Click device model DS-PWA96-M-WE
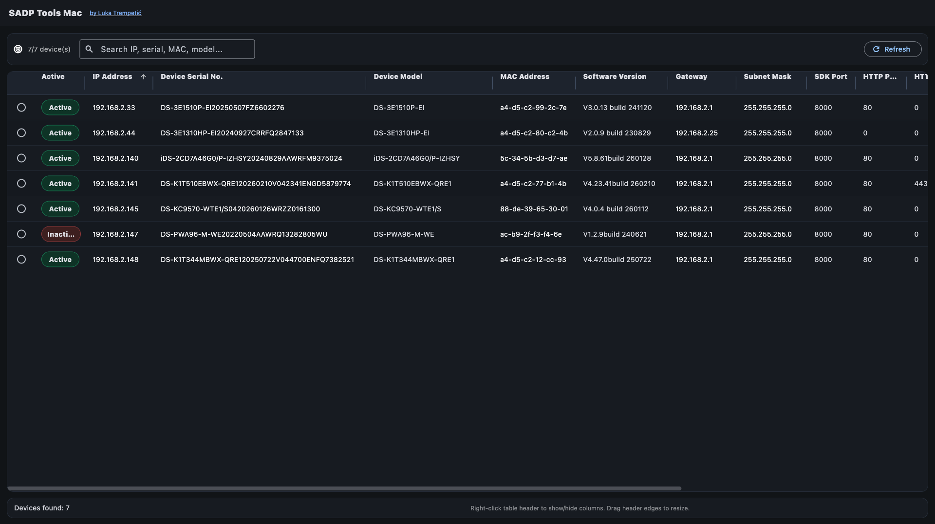 [x=404, y=234]
